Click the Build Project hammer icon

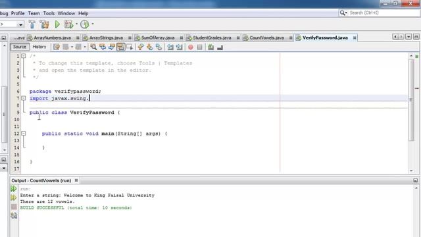point(32,24)
